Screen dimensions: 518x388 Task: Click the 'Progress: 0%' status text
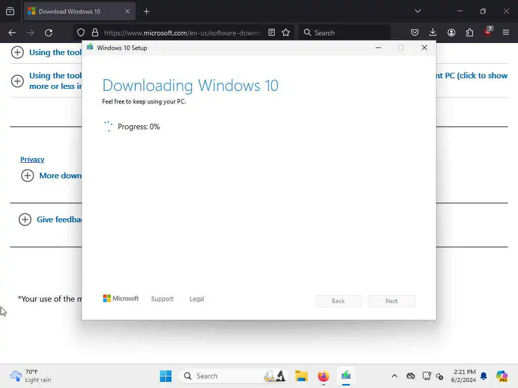[139, 127]
